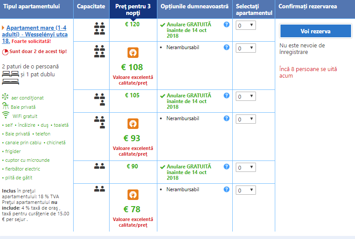Click help icon beside €93 Nerambursabil option
The image size is (355, 239).
[227, 118]
